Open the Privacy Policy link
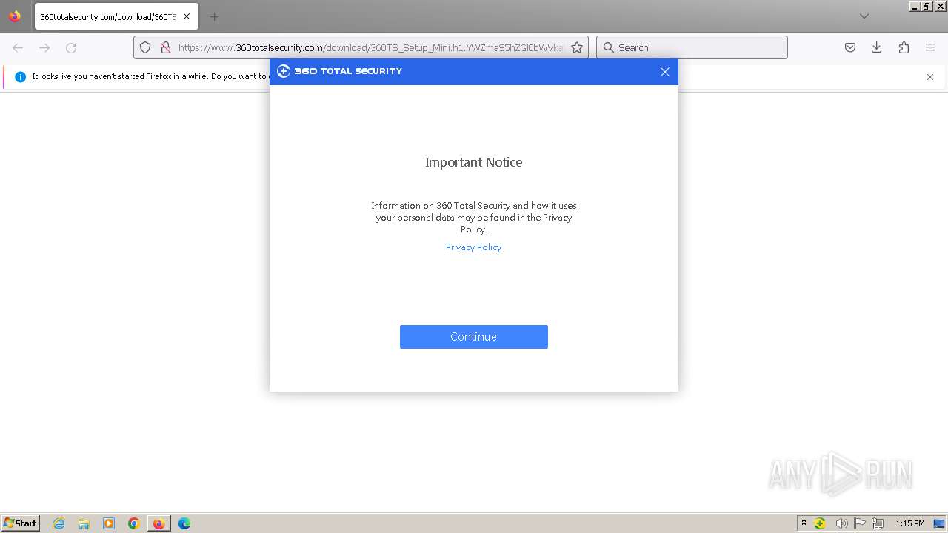The width and height of the screenshot is (948, 533). (473, 247)
